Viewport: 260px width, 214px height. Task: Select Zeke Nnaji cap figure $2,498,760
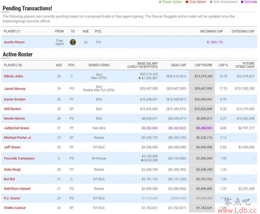coord(204,170)
